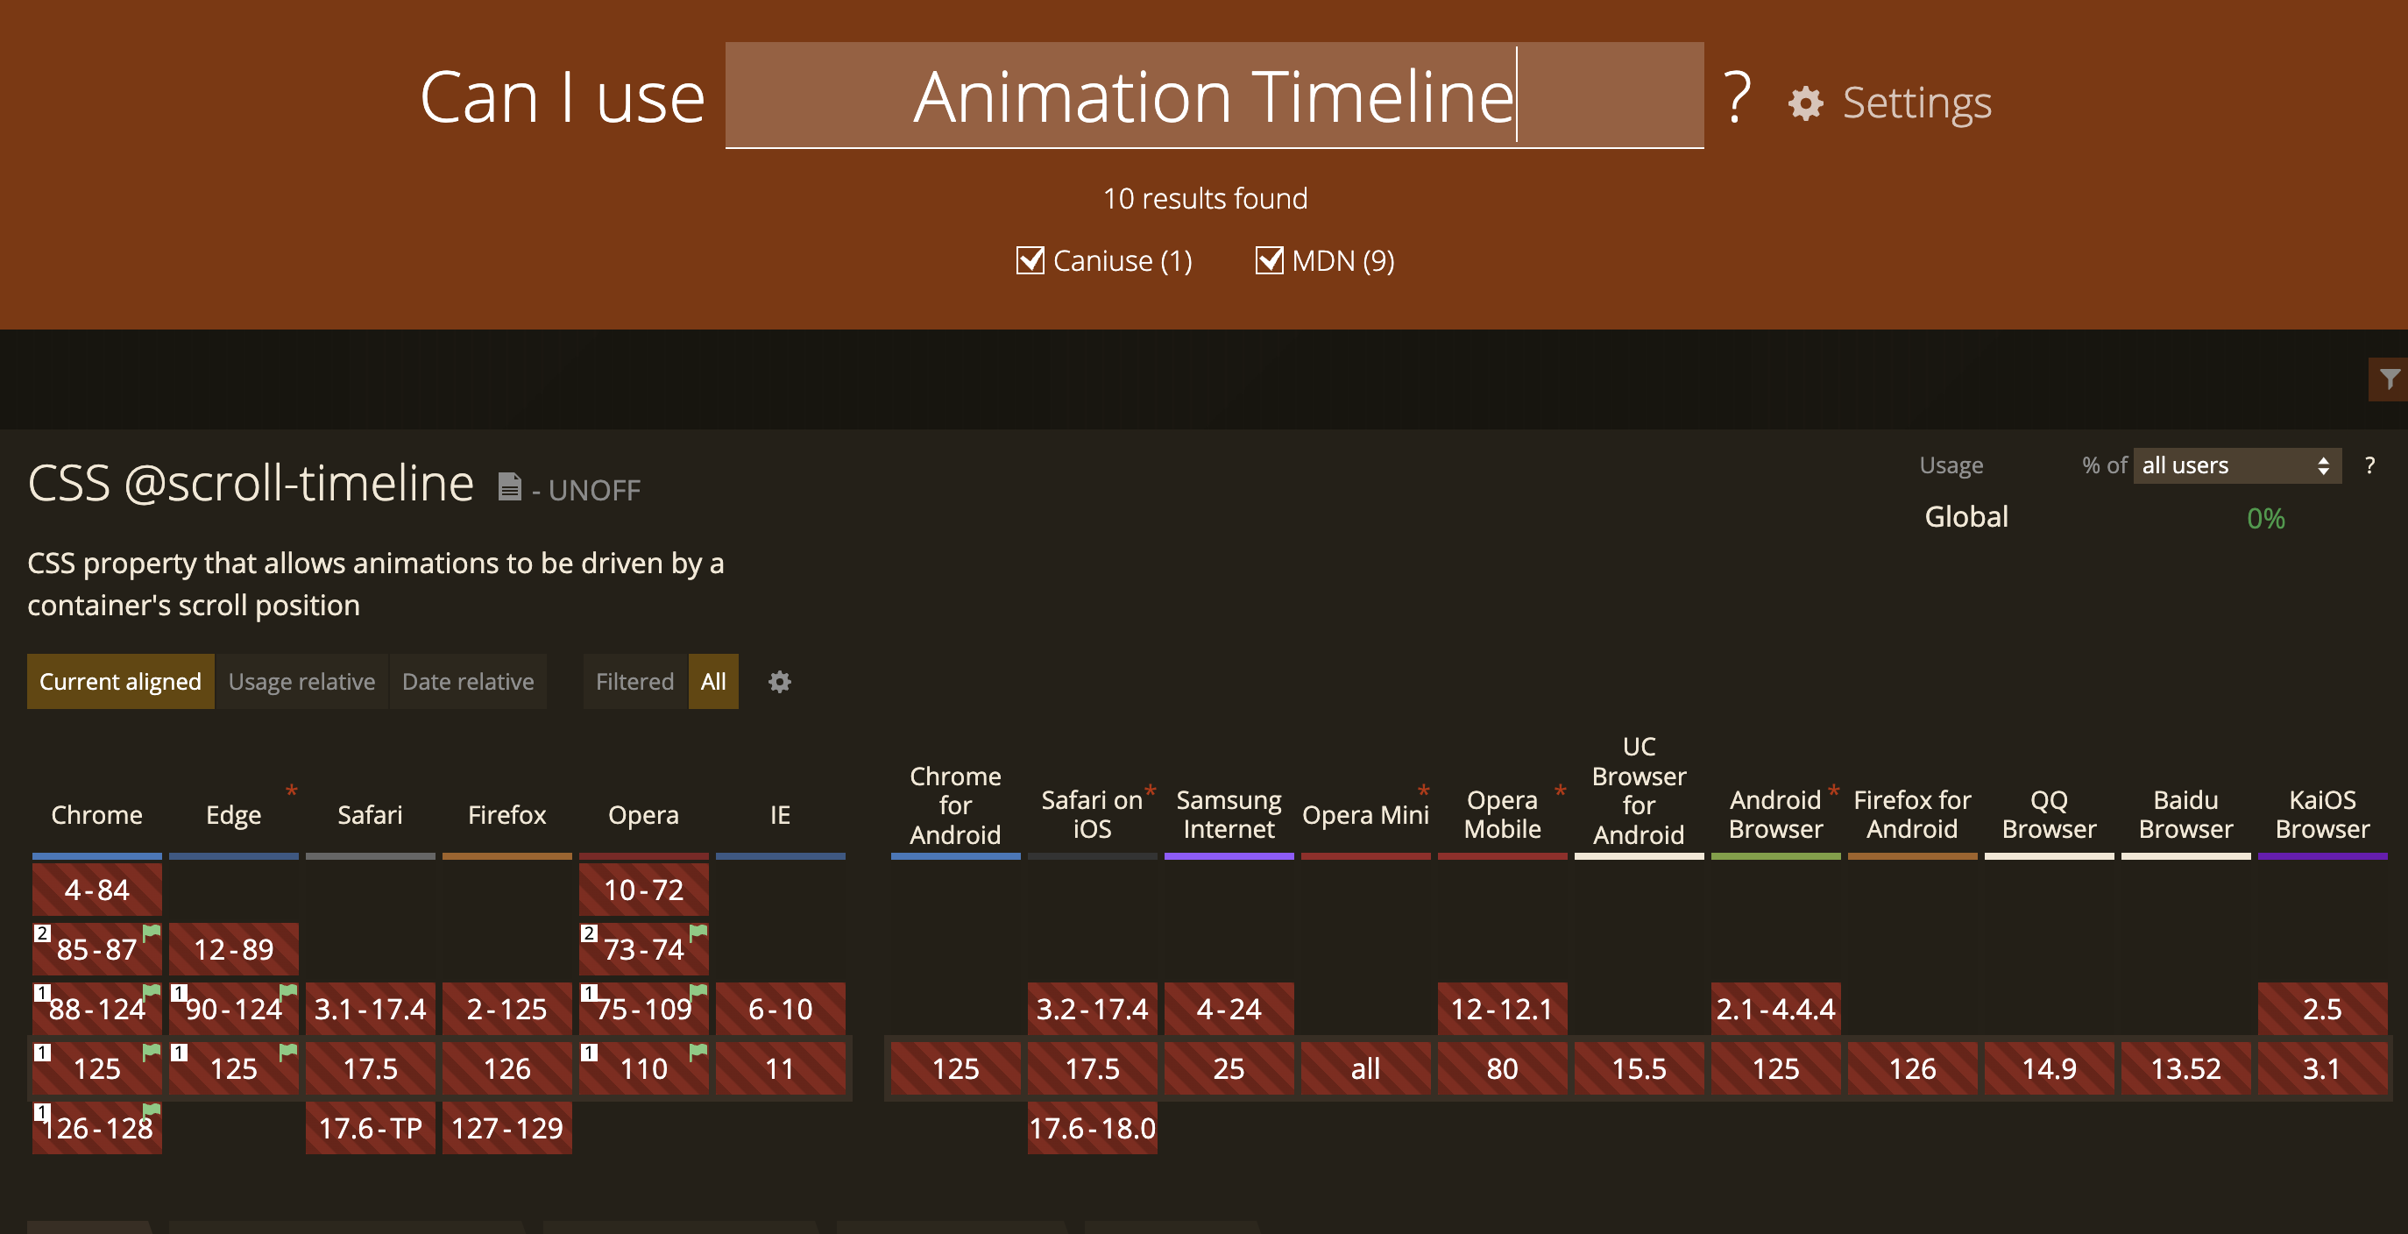Select IE 11 support cell
Image resolution: width=2408 pixels, height=1234 pixels.
point(781,1068)
